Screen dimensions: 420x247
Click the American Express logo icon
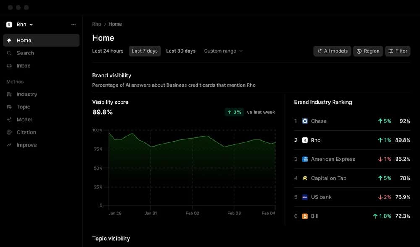pos(305,159)
